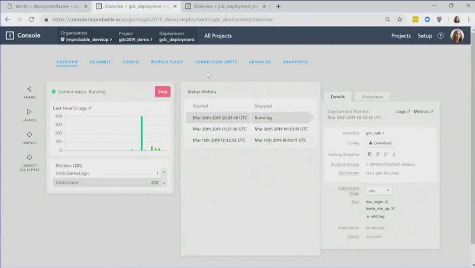
Task: Remove the leave_me_up tag
Action: (x=392, y=208)
